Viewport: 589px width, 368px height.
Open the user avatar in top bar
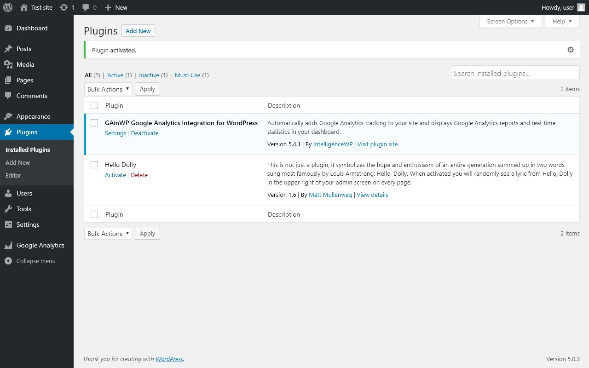[x=581, y=7]
